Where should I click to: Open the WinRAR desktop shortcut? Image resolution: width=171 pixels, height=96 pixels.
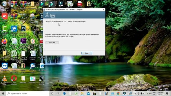pos(14,5)
